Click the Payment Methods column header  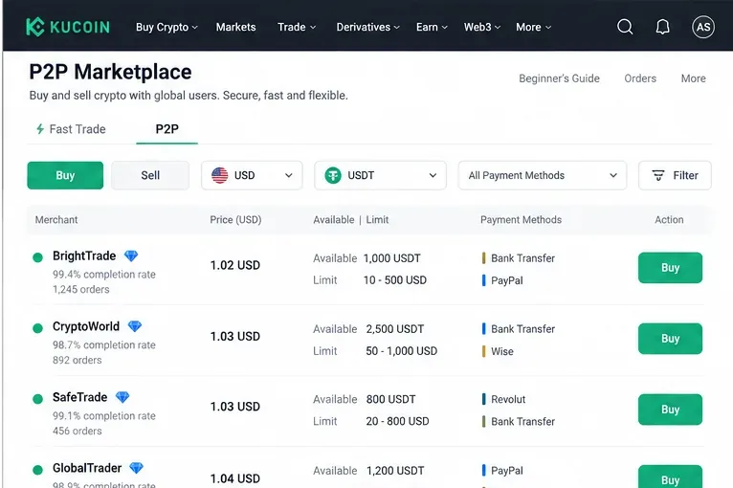[x=521, y=220]
